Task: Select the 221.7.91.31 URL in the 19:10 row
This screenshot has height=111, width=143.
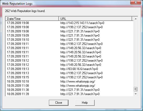Action: pyautogui.click(x=80, y=40)
